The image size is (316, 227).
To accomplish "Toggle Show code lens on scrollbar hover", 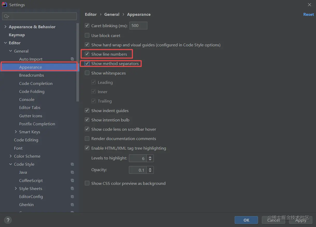I will [87, 129].
